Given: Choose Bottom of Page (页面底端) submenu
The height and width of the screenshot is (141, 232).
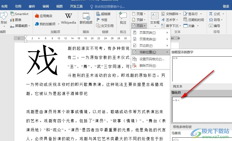Looking at the screenshot, I should (151, 39).
